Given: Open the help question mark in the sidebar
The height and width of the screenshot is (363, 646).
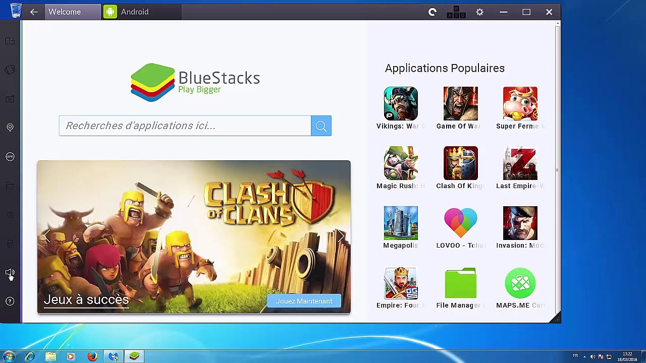Looking at the screenshot, I should point(10,301).
